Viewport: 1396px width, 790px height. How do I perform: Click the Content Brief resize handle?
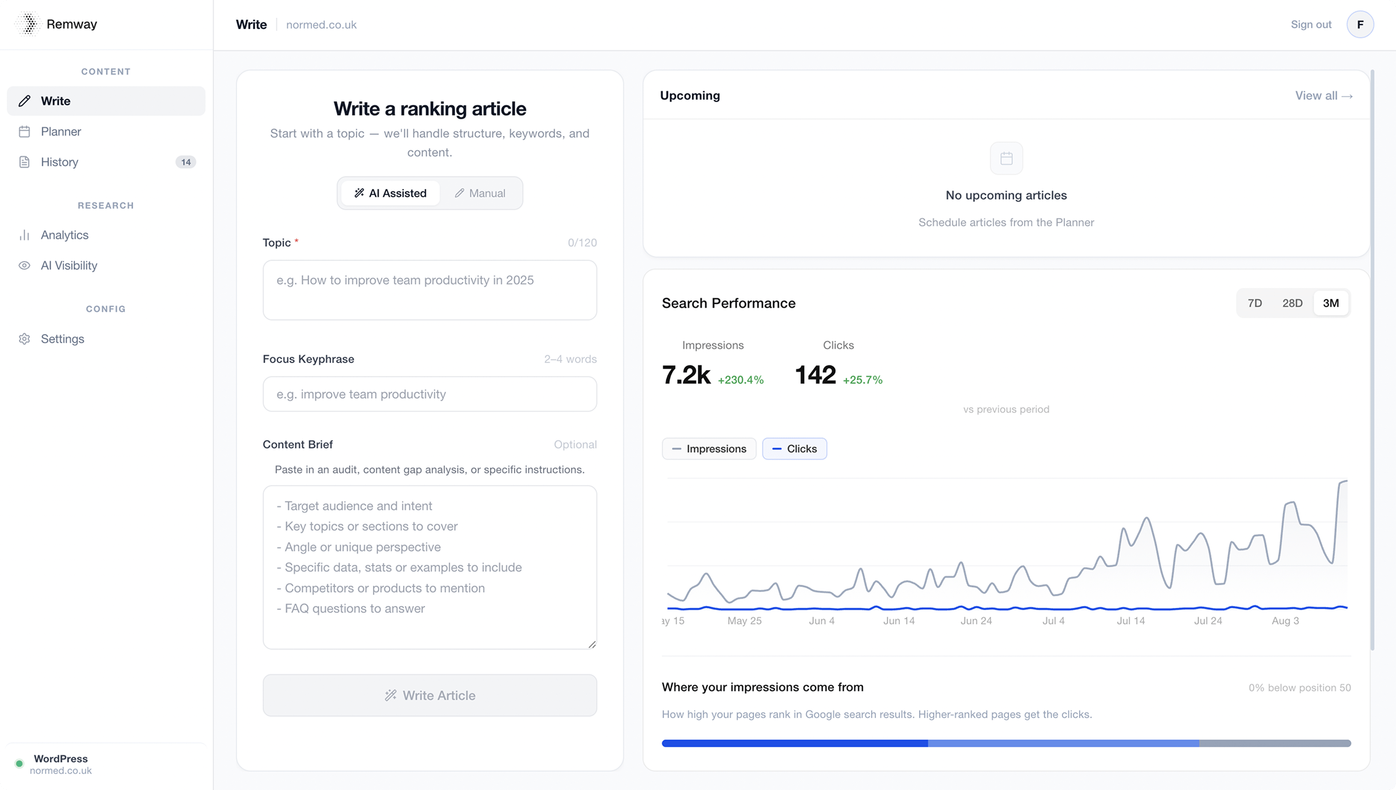pos(592,644)
